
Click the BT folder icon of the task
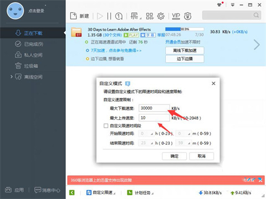pos(76,32)
